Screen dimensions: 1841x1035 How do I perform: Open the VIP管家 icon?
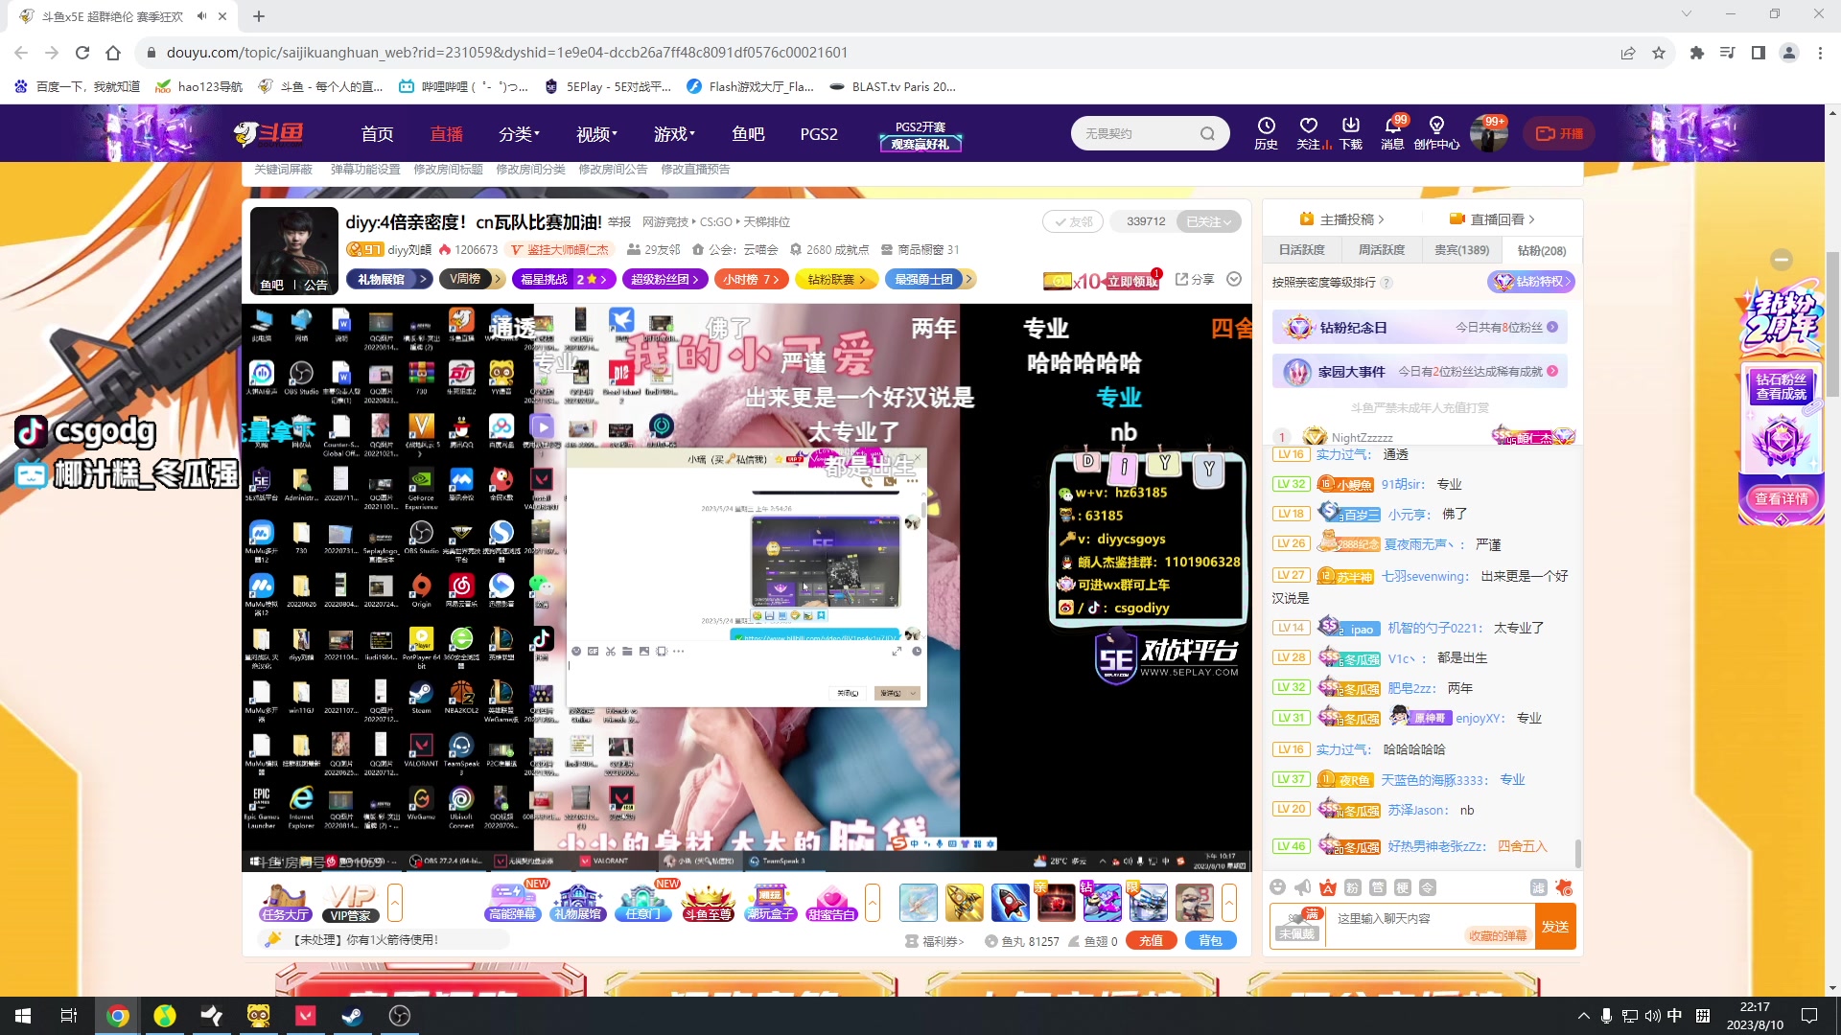(x=351, y=903)
